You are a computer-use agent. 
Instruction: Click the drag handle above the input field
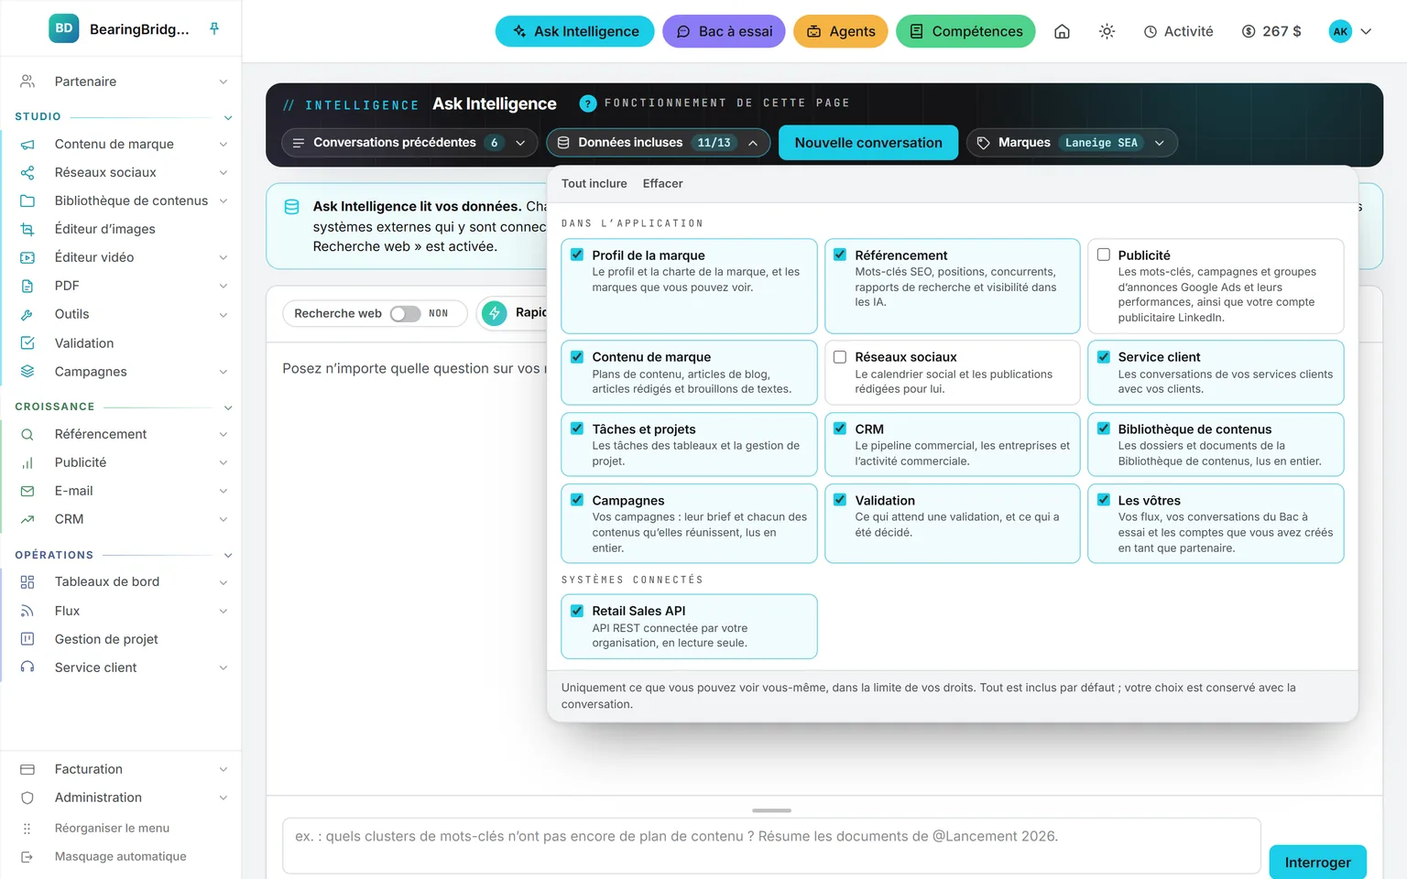click(771, 810)
